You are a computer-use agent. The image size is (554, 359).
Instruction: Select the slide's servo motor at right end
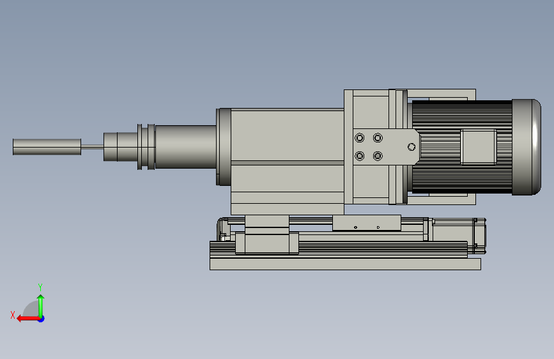(x=459, y=236)
